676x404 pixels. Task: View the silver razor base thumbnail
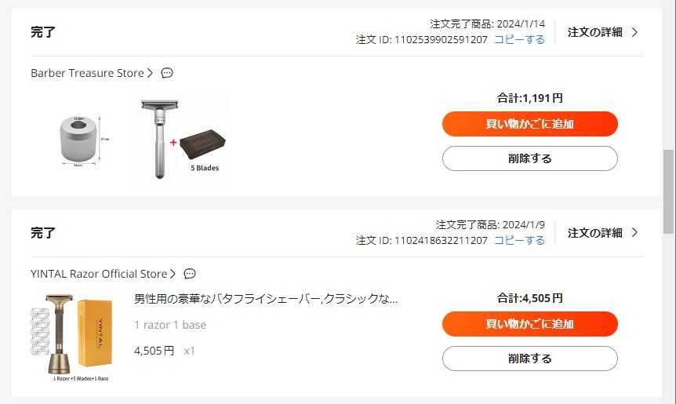point(78,139)
